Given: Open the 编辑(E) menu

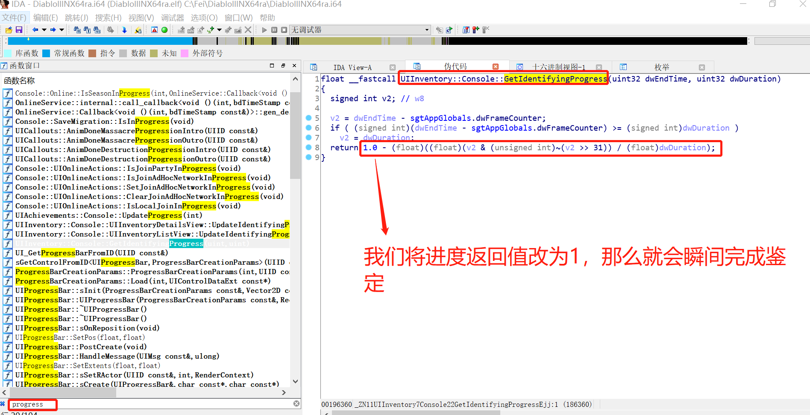Looking at the screenshot, I should tap(46, 18).
